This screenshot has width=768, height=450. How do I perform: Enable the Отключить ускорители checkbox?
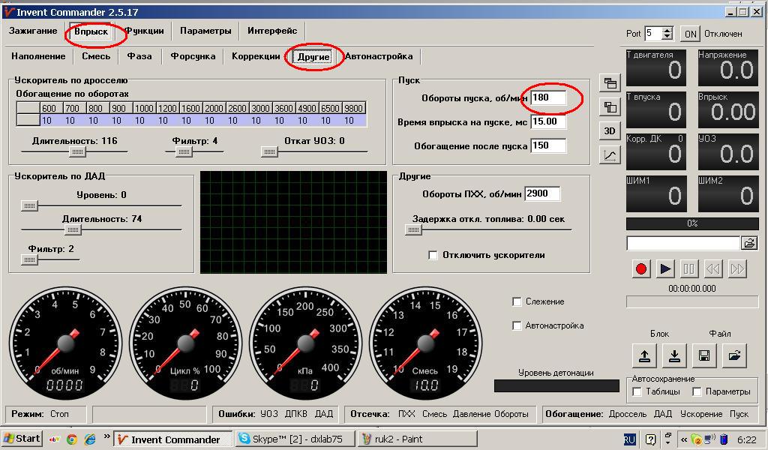[x=433, y=255]
